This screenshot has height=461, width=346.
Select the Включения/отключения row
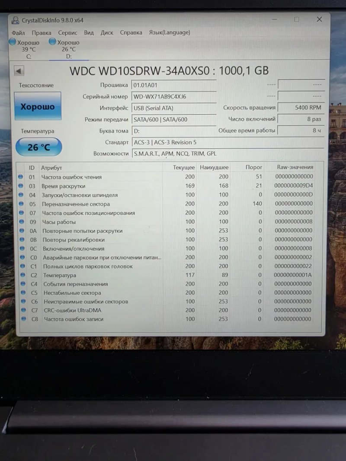point(166,248)
